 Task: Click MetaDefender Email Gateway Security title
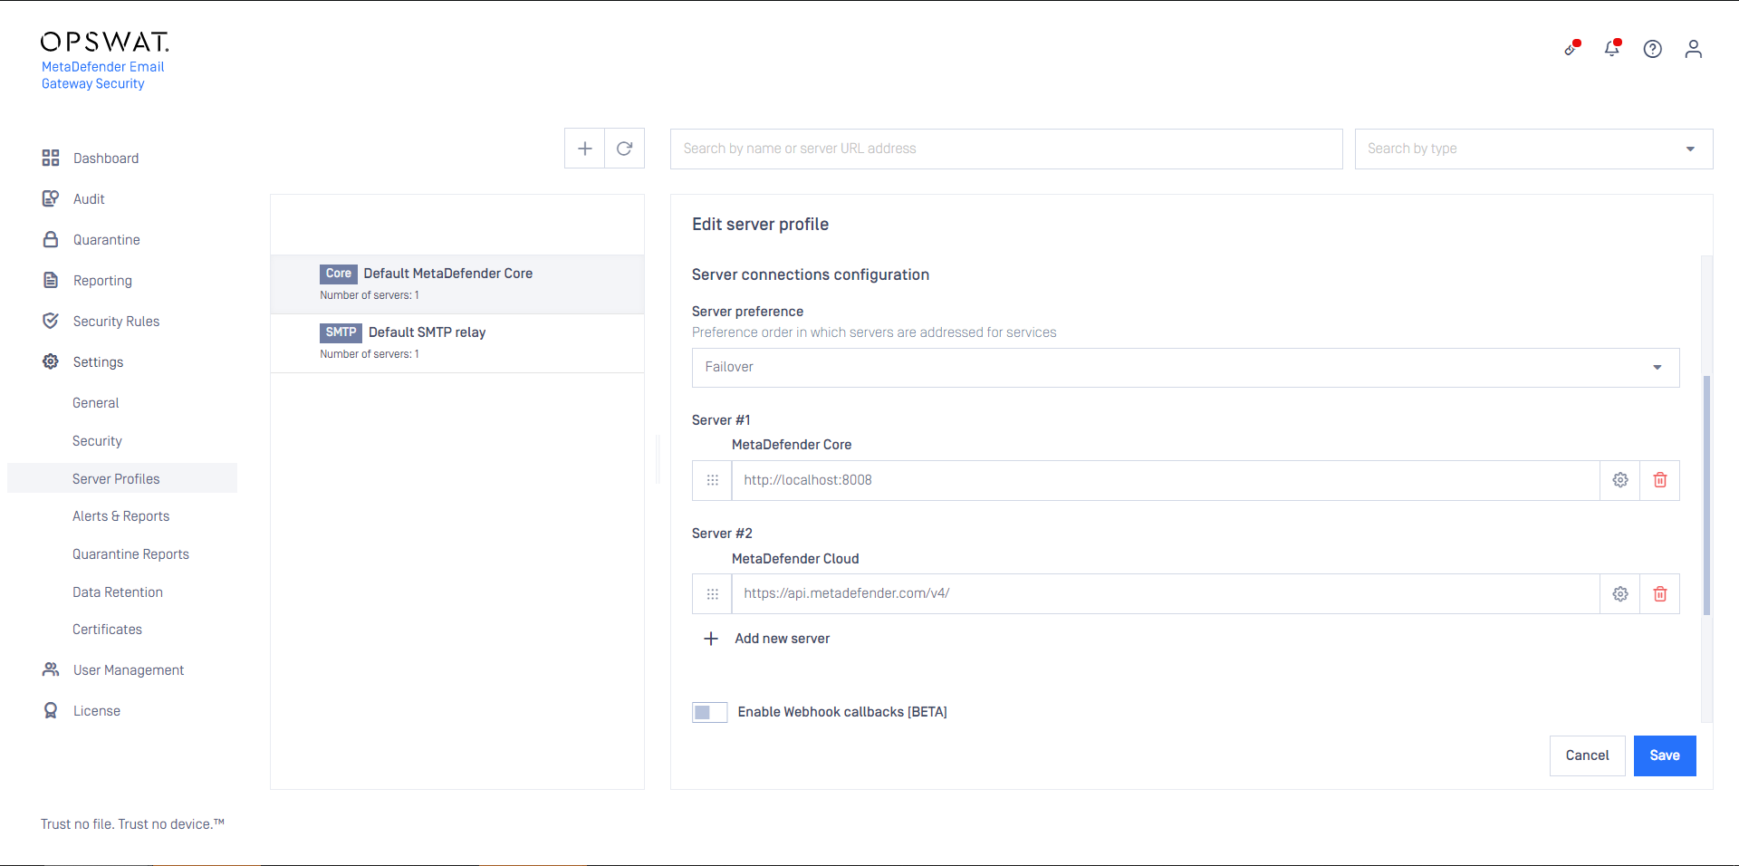click(x=102, y=75)
